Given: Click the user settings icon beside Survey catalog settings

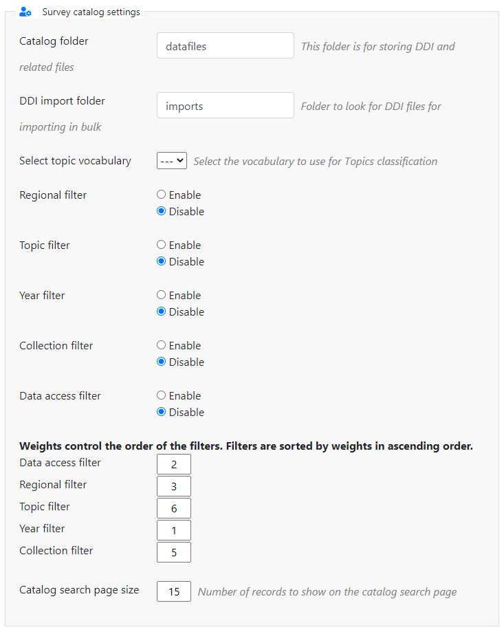Looking at the screenshot, I should pos(25,12).
